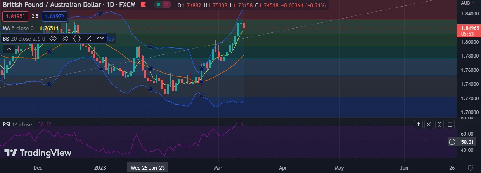
Task: Delete the RSI pane with X icon
Action: [429, 124]
